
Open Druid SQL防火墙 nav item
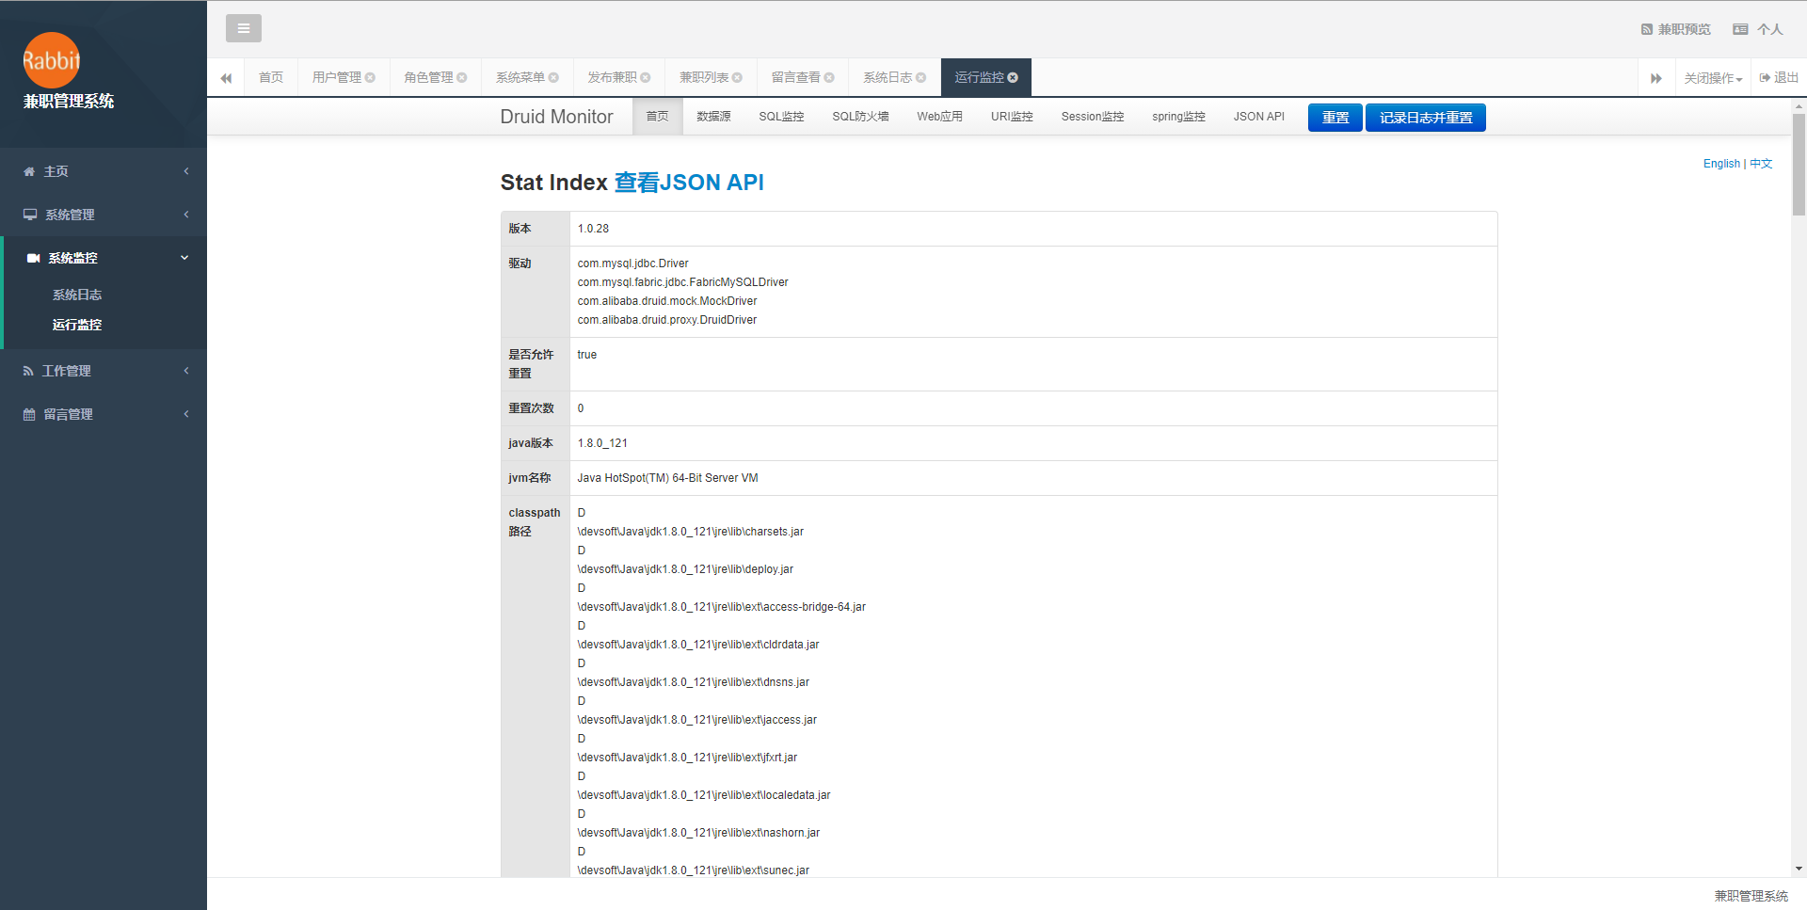coord(860,117)
